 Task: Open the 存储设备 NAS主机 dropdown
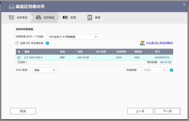pos(73,37)
